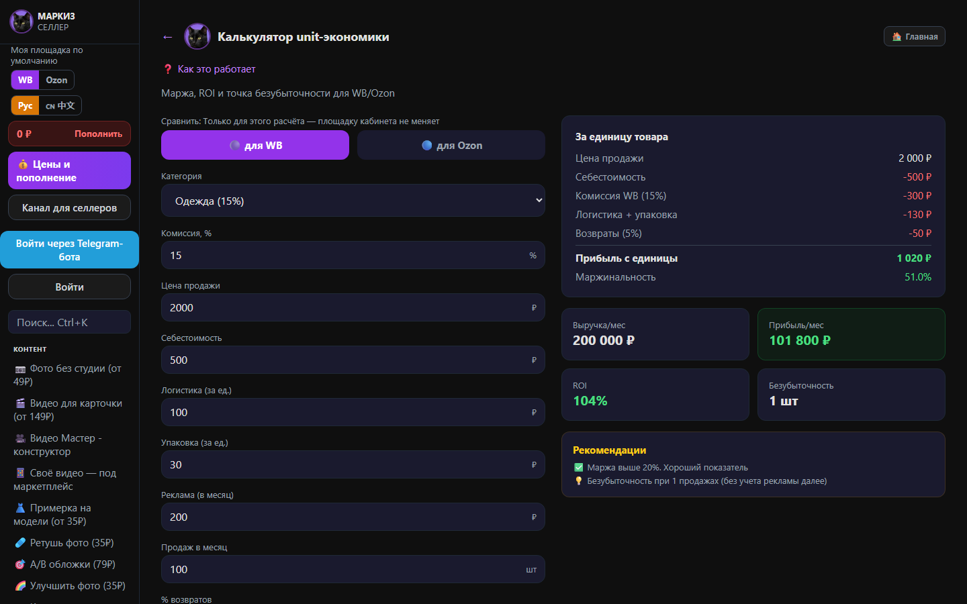Click camera icon of Фото без студии
967x604 pixels.
(20, 369)
